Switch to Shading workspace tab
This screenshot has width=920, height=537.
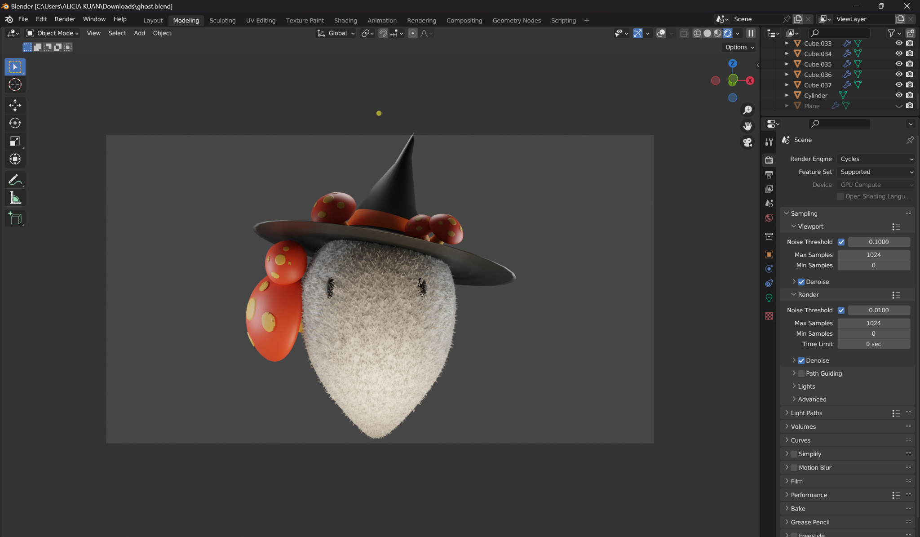(345, 20)
